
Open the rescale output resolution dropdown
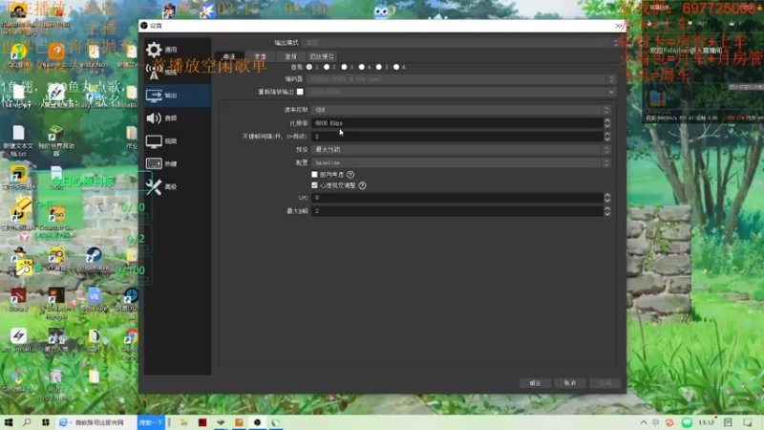point(461,92)
